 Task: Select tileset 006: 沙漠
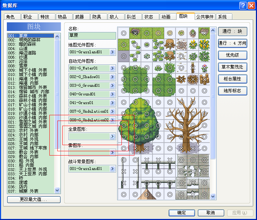click(x=31, y=57)
